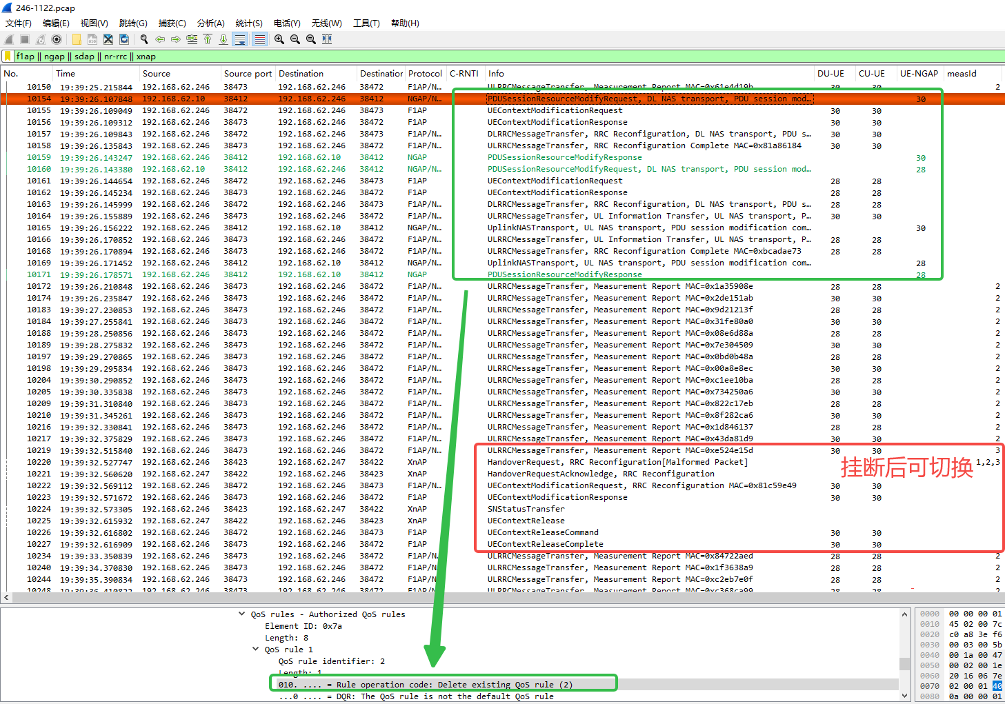Sort by the Source port column header
The width and height of the screenshot is (1005, 704).
pyautogui.click(x=248, y=74)
